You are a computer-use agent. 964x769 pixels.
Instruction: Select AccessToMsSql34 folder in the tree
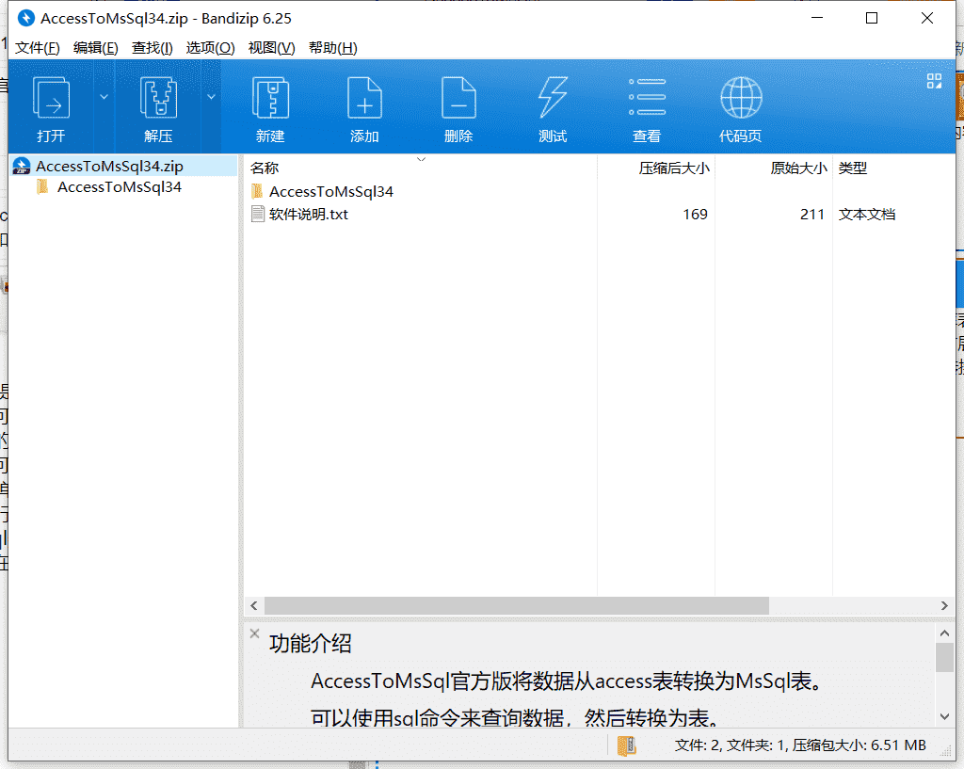[120, 187]
